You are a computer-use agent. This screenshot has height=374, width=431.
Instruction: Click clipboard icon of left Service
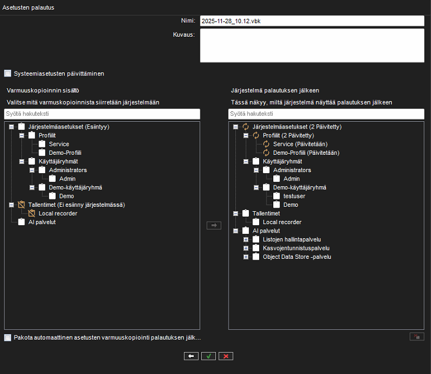coord(42,144)
